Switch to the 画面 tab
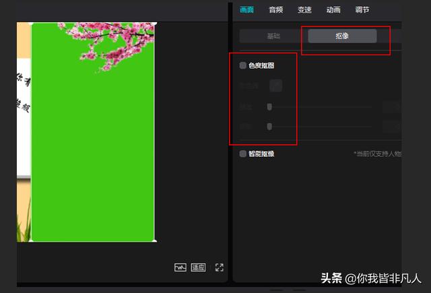 pyautogui.click(x=247, y=10)
